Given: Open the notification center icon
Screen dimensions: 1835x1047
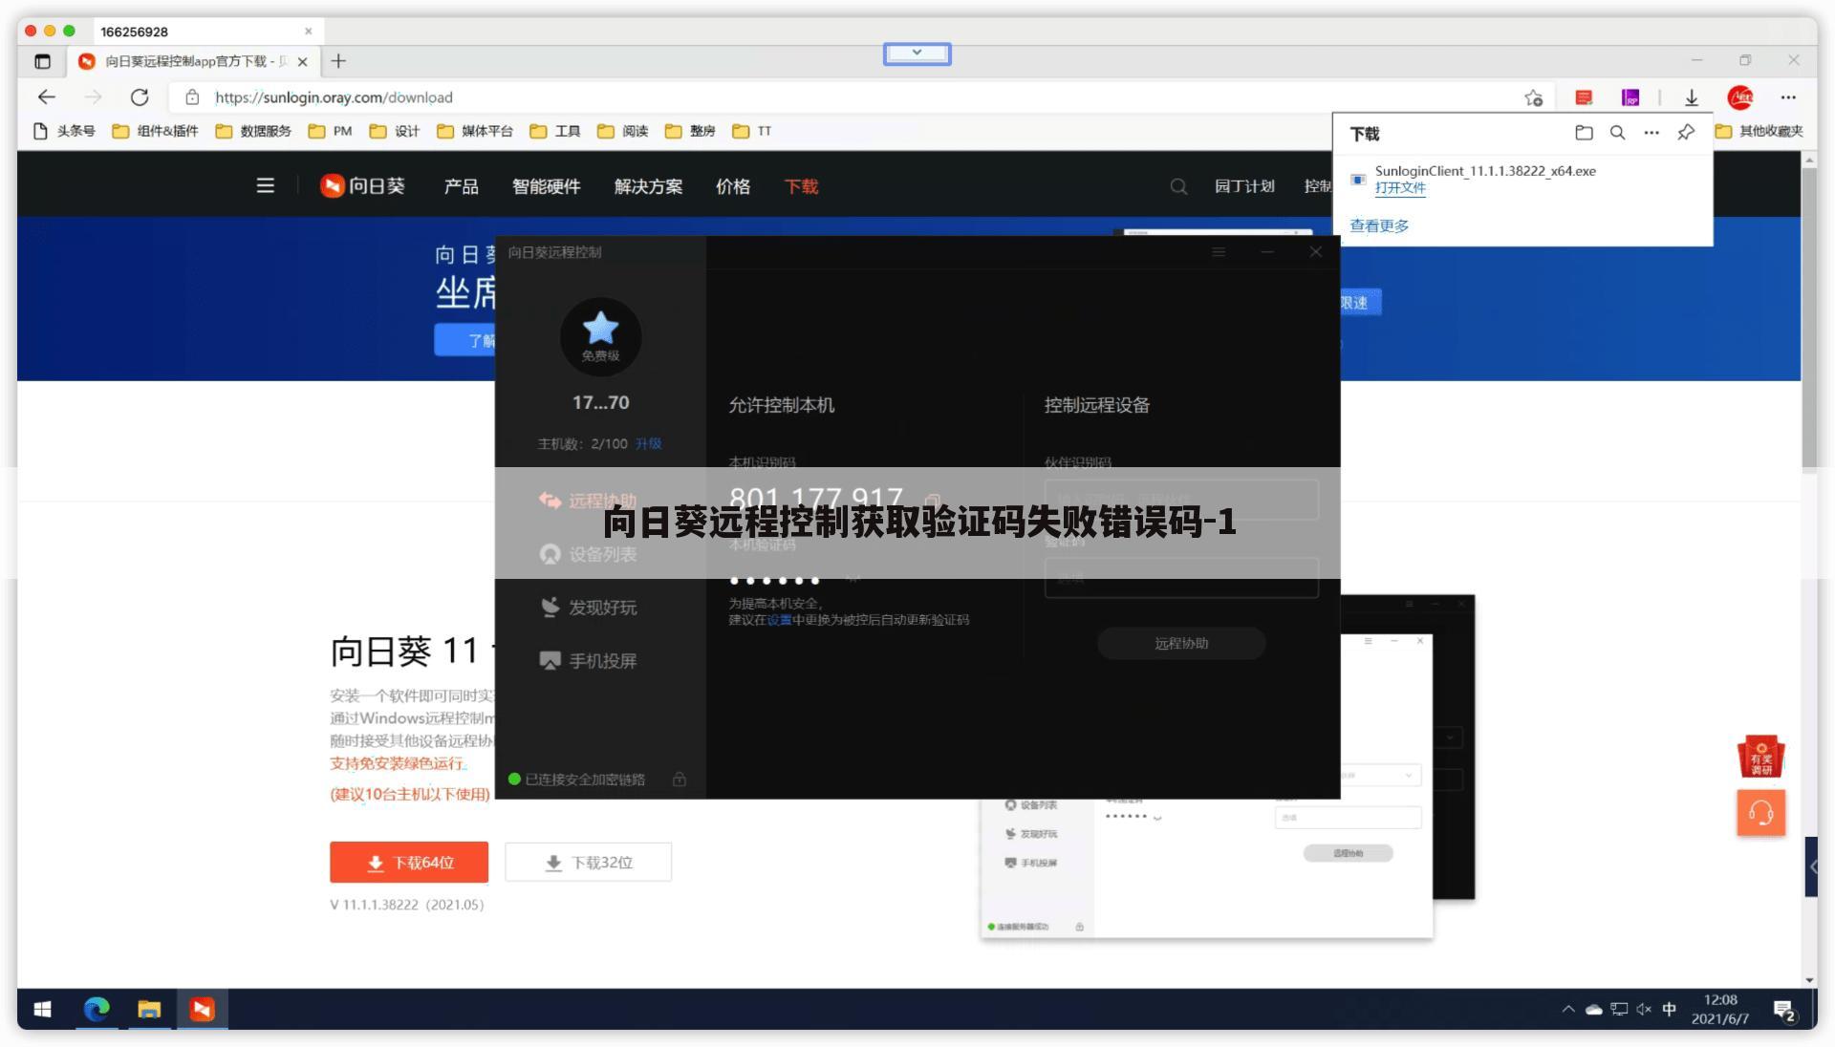Looking at the screenshot, I should point(1783,1010).
